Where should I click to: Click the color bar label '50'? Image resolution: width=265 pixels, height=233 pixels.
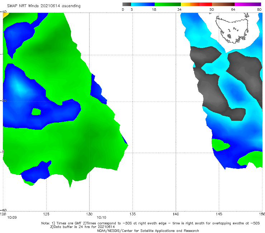coord(212,10)
